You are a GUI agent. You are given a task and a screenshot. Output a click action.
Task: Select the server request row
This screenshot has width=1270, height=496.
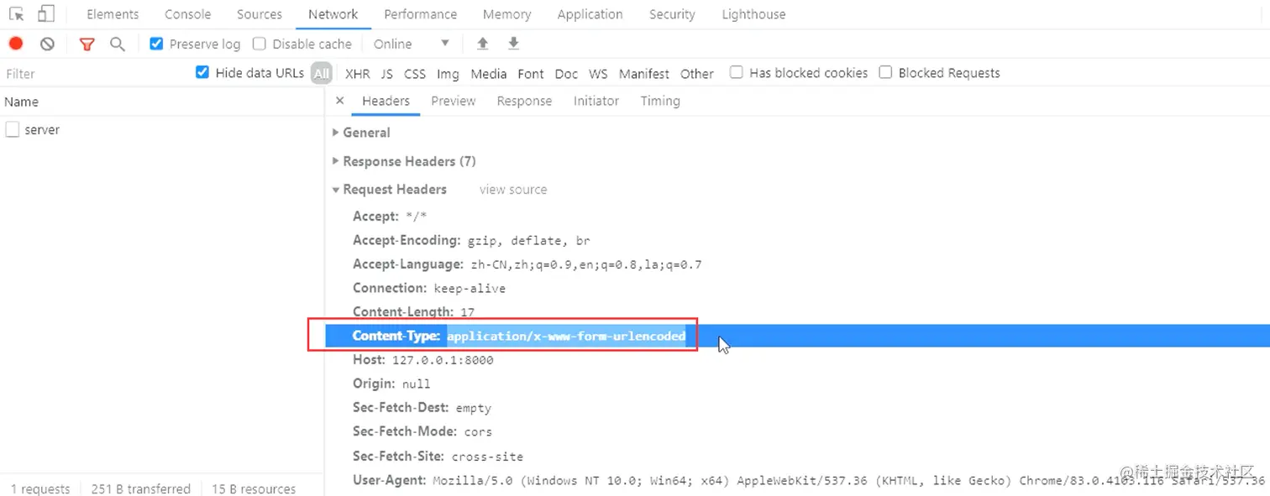(x=162, y=130)
